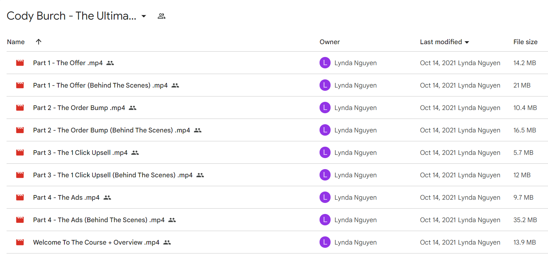
Task: Open the Last modified sort dropdown
Action: [x=467, y=42]
